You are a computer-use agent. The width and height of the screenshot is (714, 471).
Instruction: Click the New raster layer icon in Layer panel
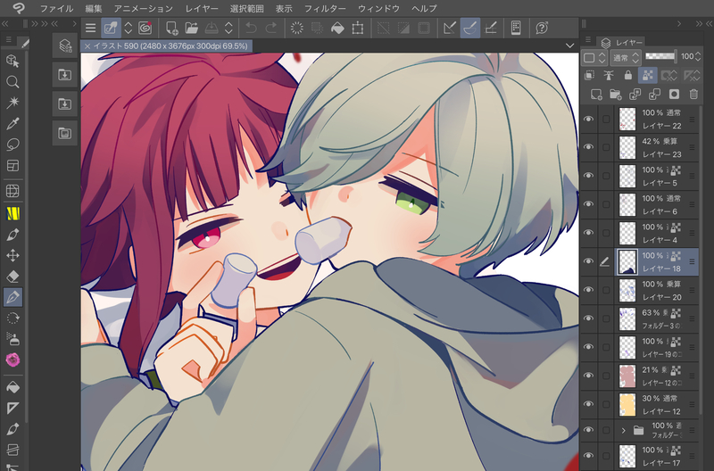[596, 95]
